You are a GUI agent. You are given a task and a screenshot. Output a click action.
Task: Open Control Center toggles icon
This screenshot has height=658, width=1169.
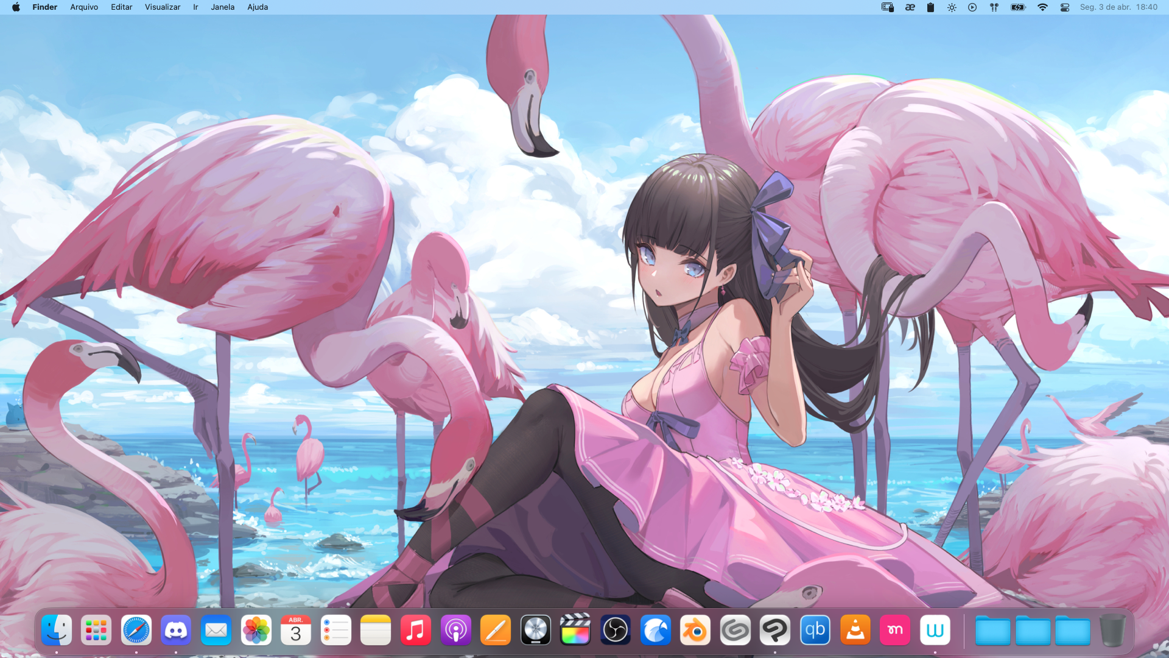click(1065, 7)
